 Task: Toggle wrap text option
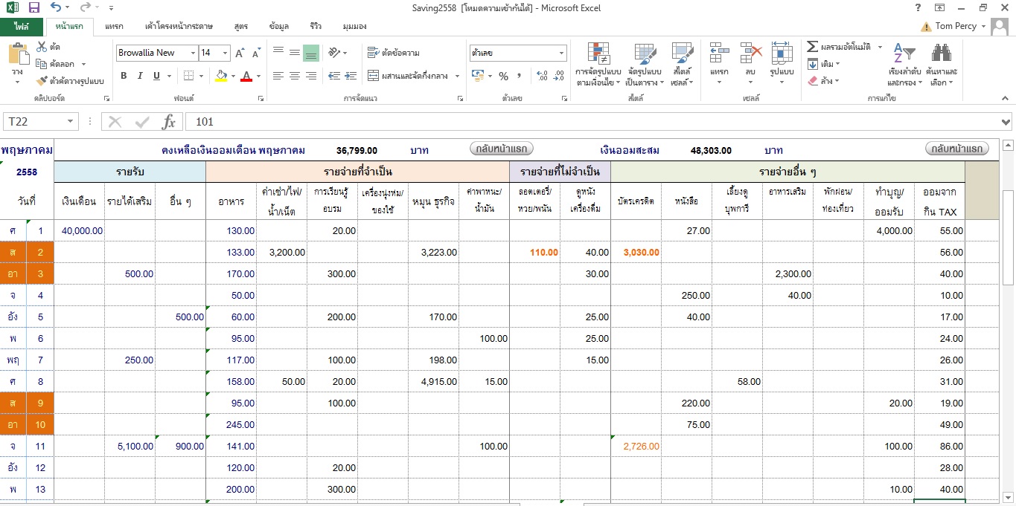(394, 53)
